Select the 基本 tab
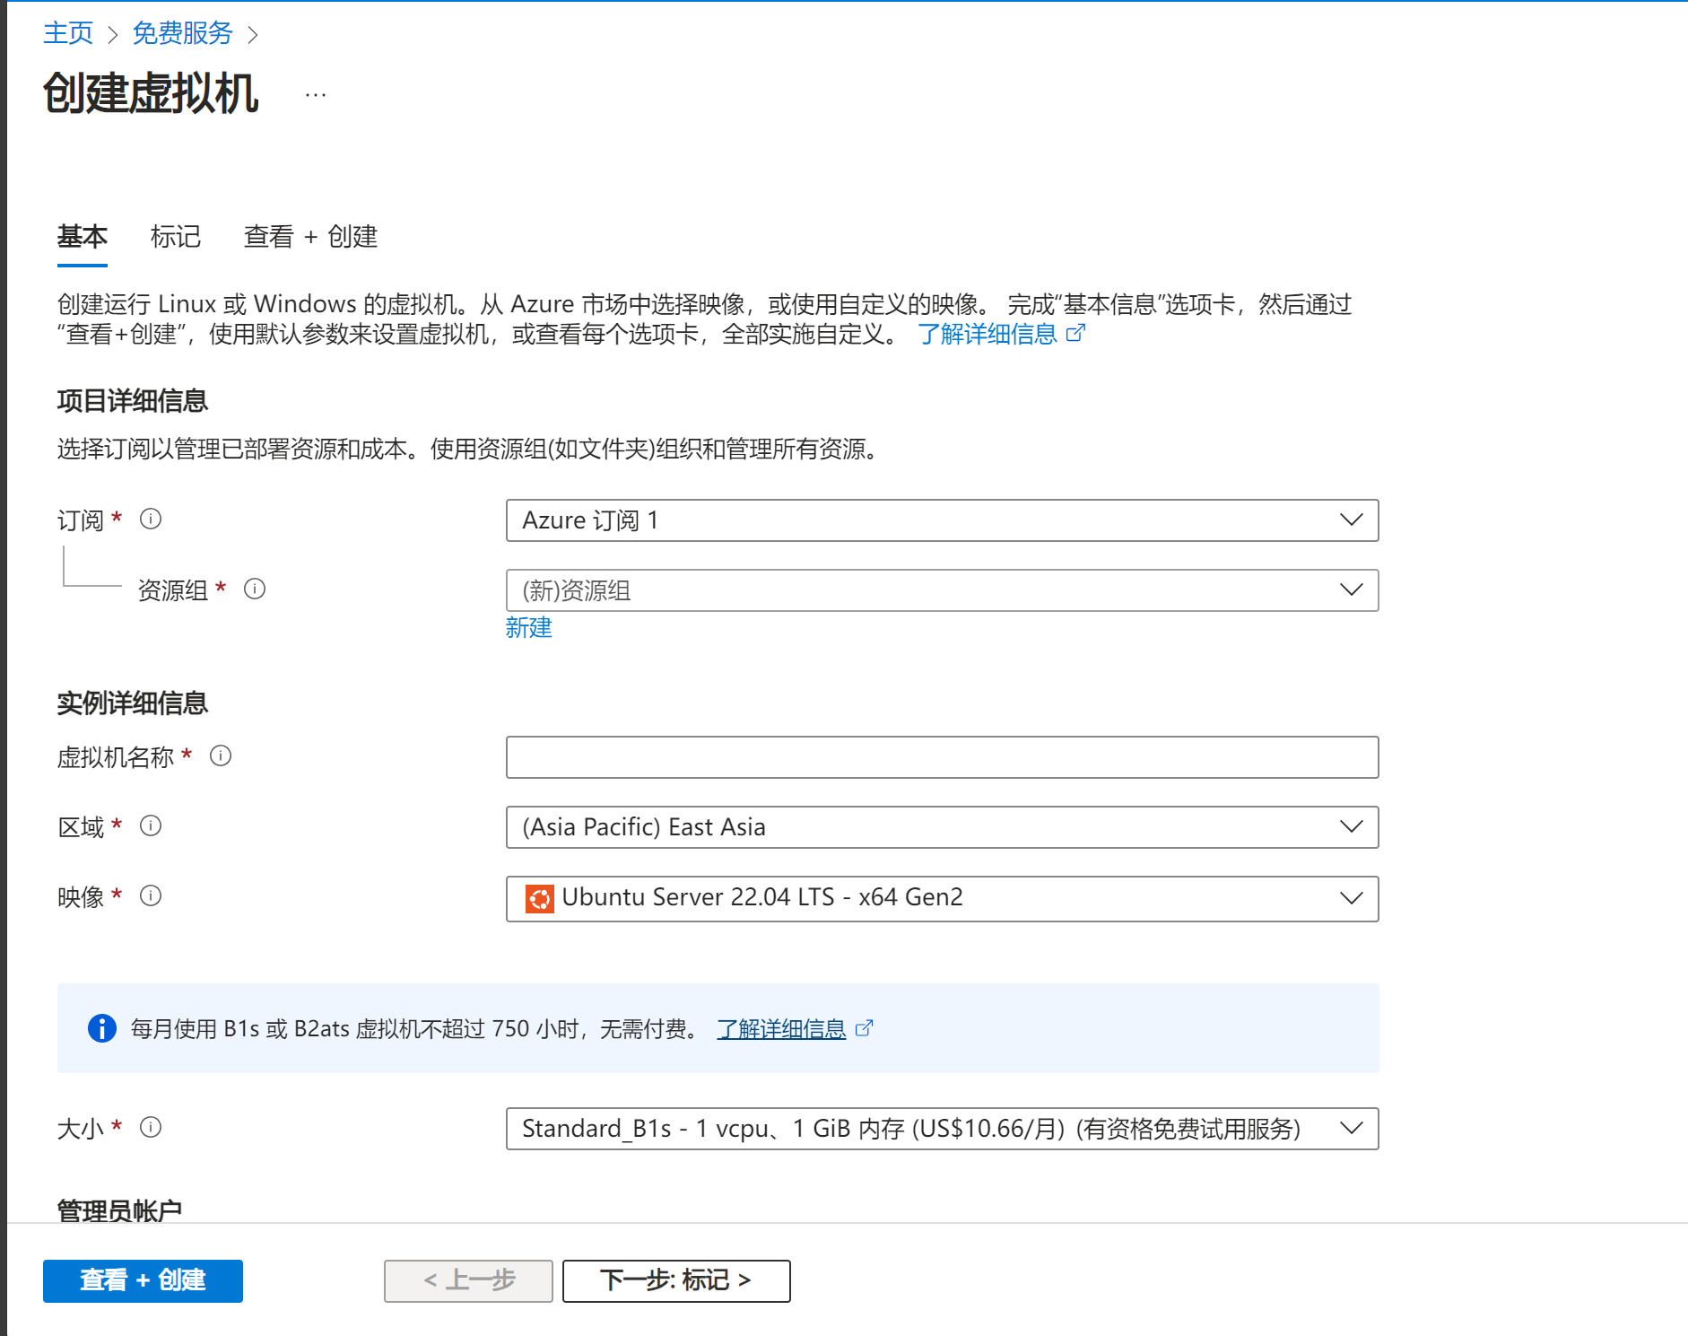This screenshot has height=1336, width=1688. [x=83, y=237]
